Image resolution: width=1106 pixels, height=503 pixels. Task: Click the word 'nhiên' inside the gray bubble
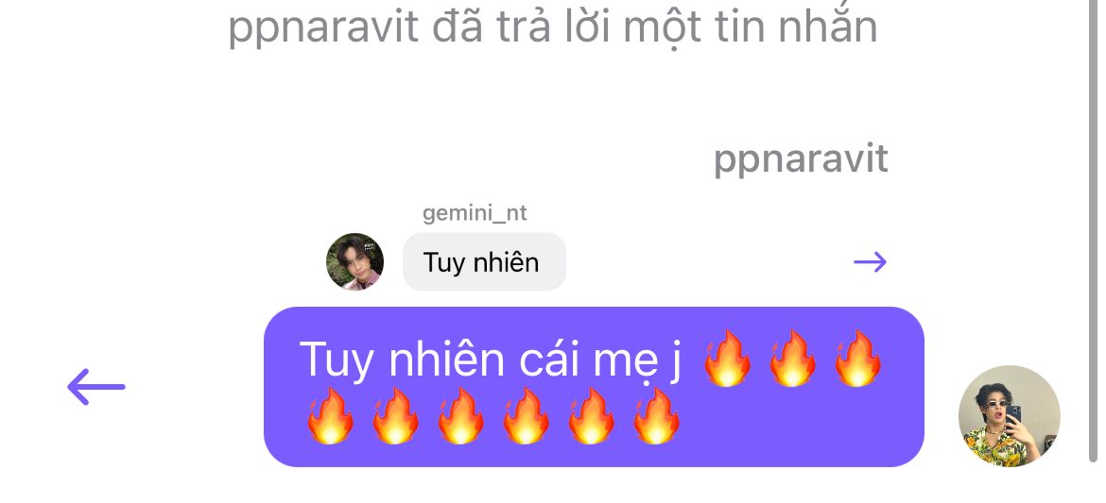[505, 262]
